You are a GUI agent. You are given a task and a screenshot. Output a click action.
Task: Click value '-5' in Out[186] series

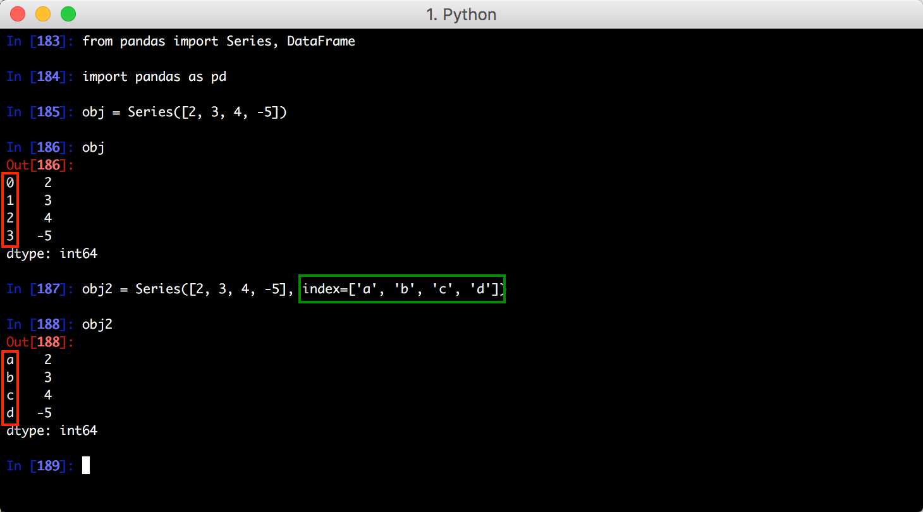point(44,236)
